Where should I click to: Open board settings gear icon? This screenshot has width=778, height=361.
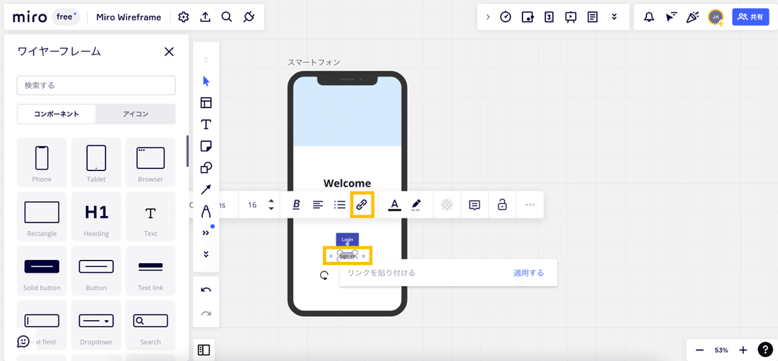tap(183, 17)
